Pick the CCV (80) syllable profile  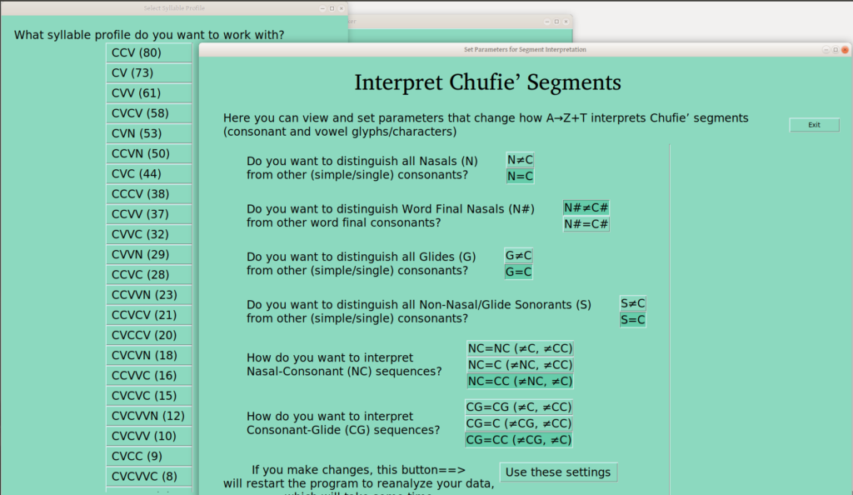tap(148, 52)
